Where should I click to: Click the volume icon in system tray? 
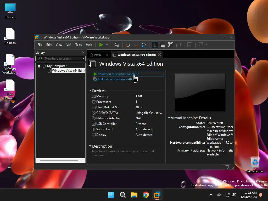coord(234,195)
